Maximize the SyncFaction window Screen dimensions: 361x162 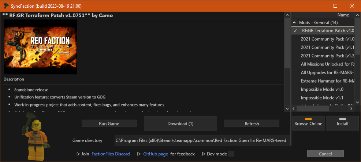click(x=335, y=6)
